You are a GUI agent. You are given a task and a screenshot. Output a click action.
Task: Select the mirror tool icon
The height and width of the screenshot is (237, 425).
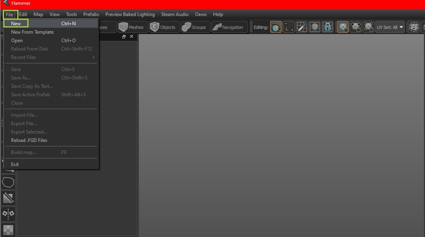click(8, 213)
